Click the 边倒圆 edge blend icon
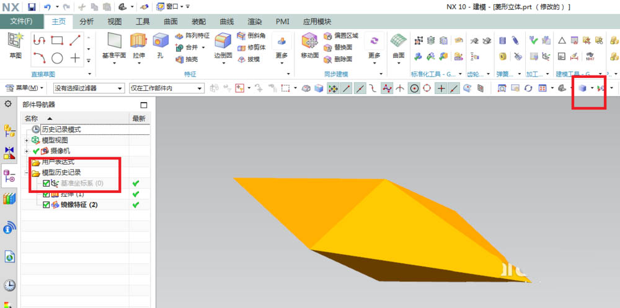The width and height of the screenshot is (620, 308). (x=223, y=40)
